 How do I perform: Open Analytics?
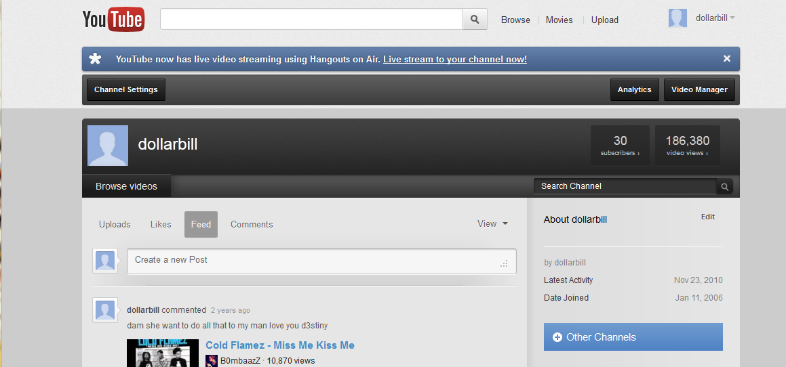click(x=634, y=89)
